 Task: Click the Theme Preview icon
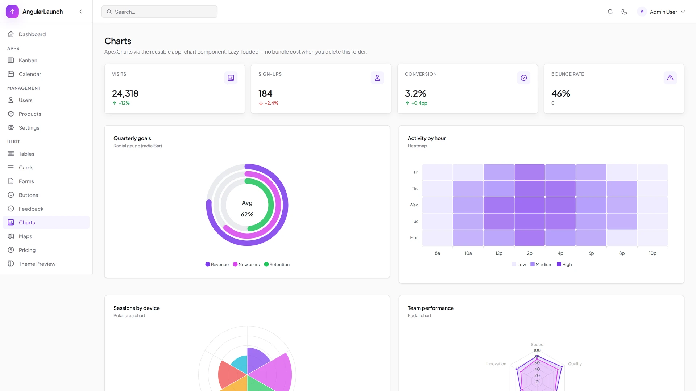(x=11, y=264)
